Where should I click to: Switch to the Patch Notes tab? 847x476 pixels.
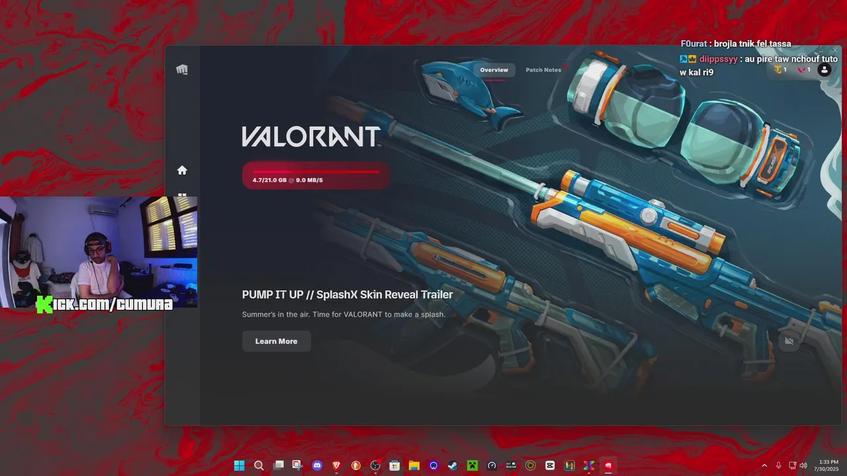543,70
